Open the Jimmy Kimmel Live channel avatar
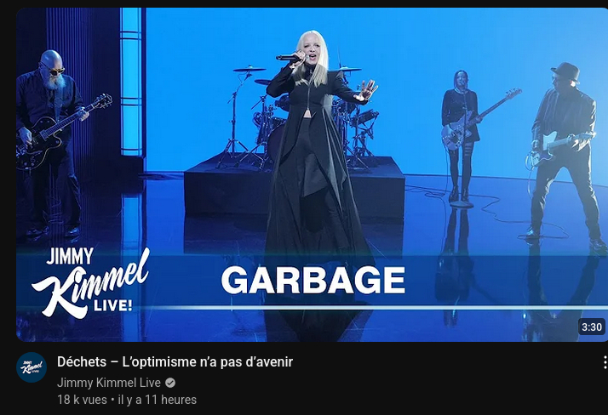The height and width of the screenshot is (415, 608). pos(32,367)
